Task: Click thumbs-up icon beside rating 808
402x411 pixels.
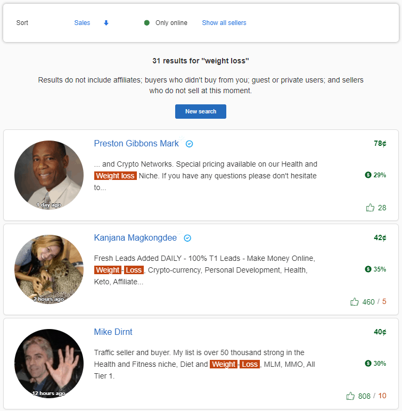Action: pos(350,396)
